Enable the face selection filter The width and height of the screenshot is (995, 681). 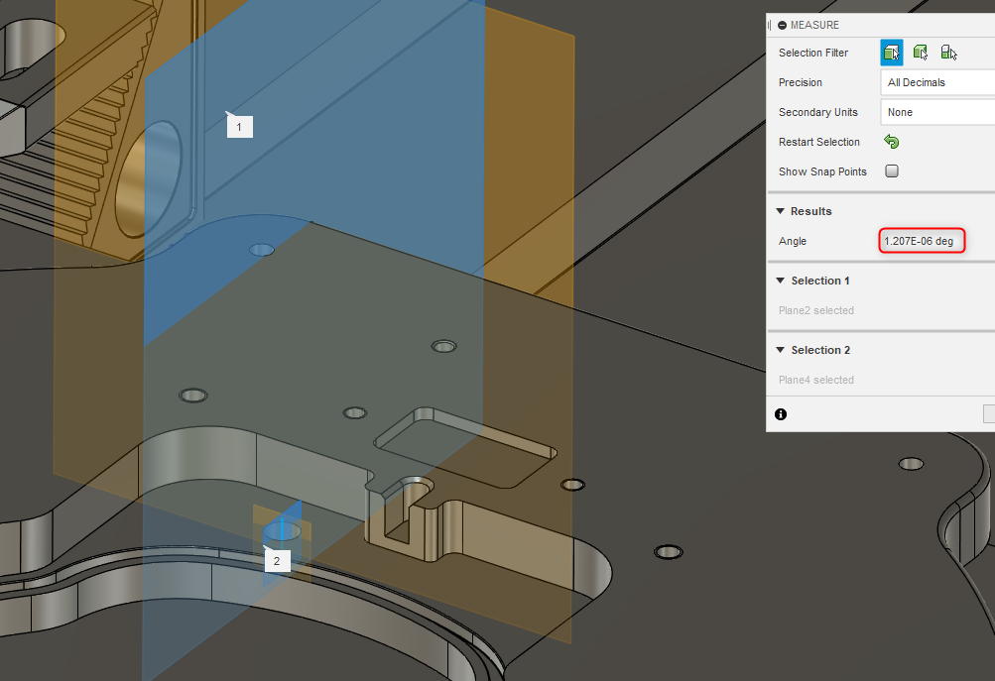coord(891,52)
